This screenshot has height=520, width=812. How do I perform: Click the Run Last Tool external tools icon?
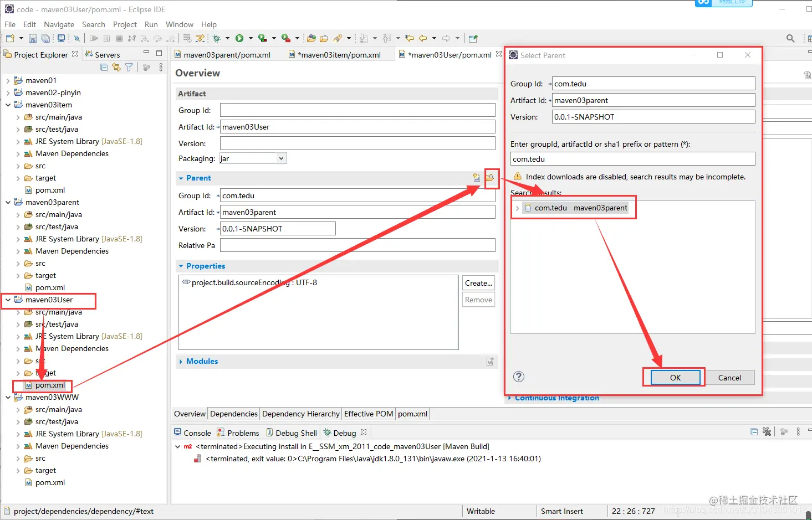tap(285, 38)
